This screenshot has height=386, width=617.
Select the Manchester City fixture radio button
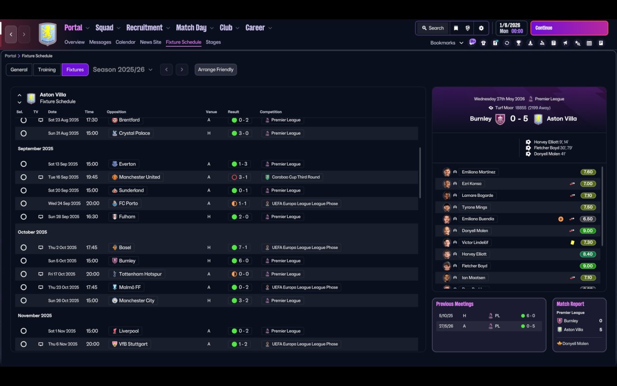(24, 301)
